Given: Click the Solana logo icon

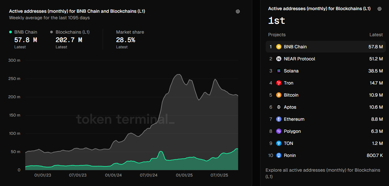Looking at the screenshot, I should (279, 71).
